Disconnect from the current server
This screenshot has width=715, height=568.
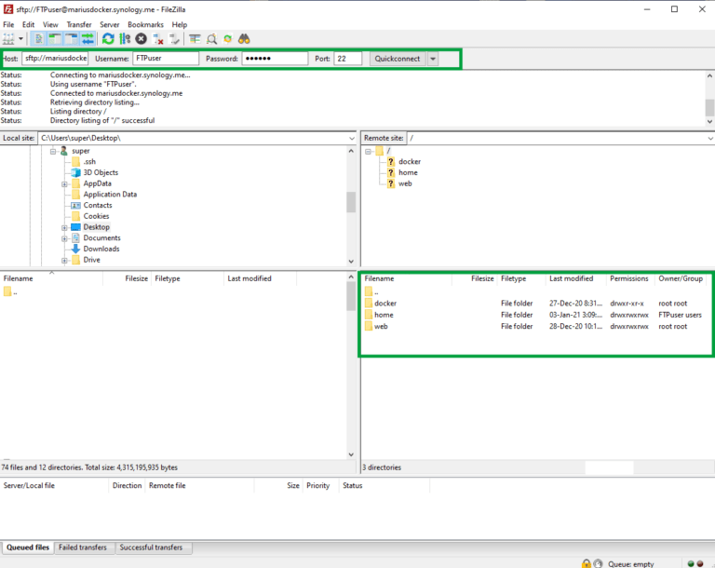pyautogui.click(x=157, y=39)
